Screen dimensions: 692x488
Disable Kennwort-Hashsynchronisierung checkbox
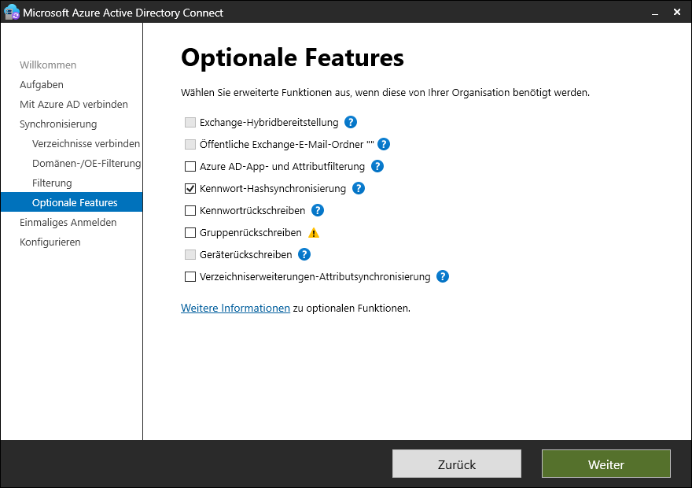190,189
